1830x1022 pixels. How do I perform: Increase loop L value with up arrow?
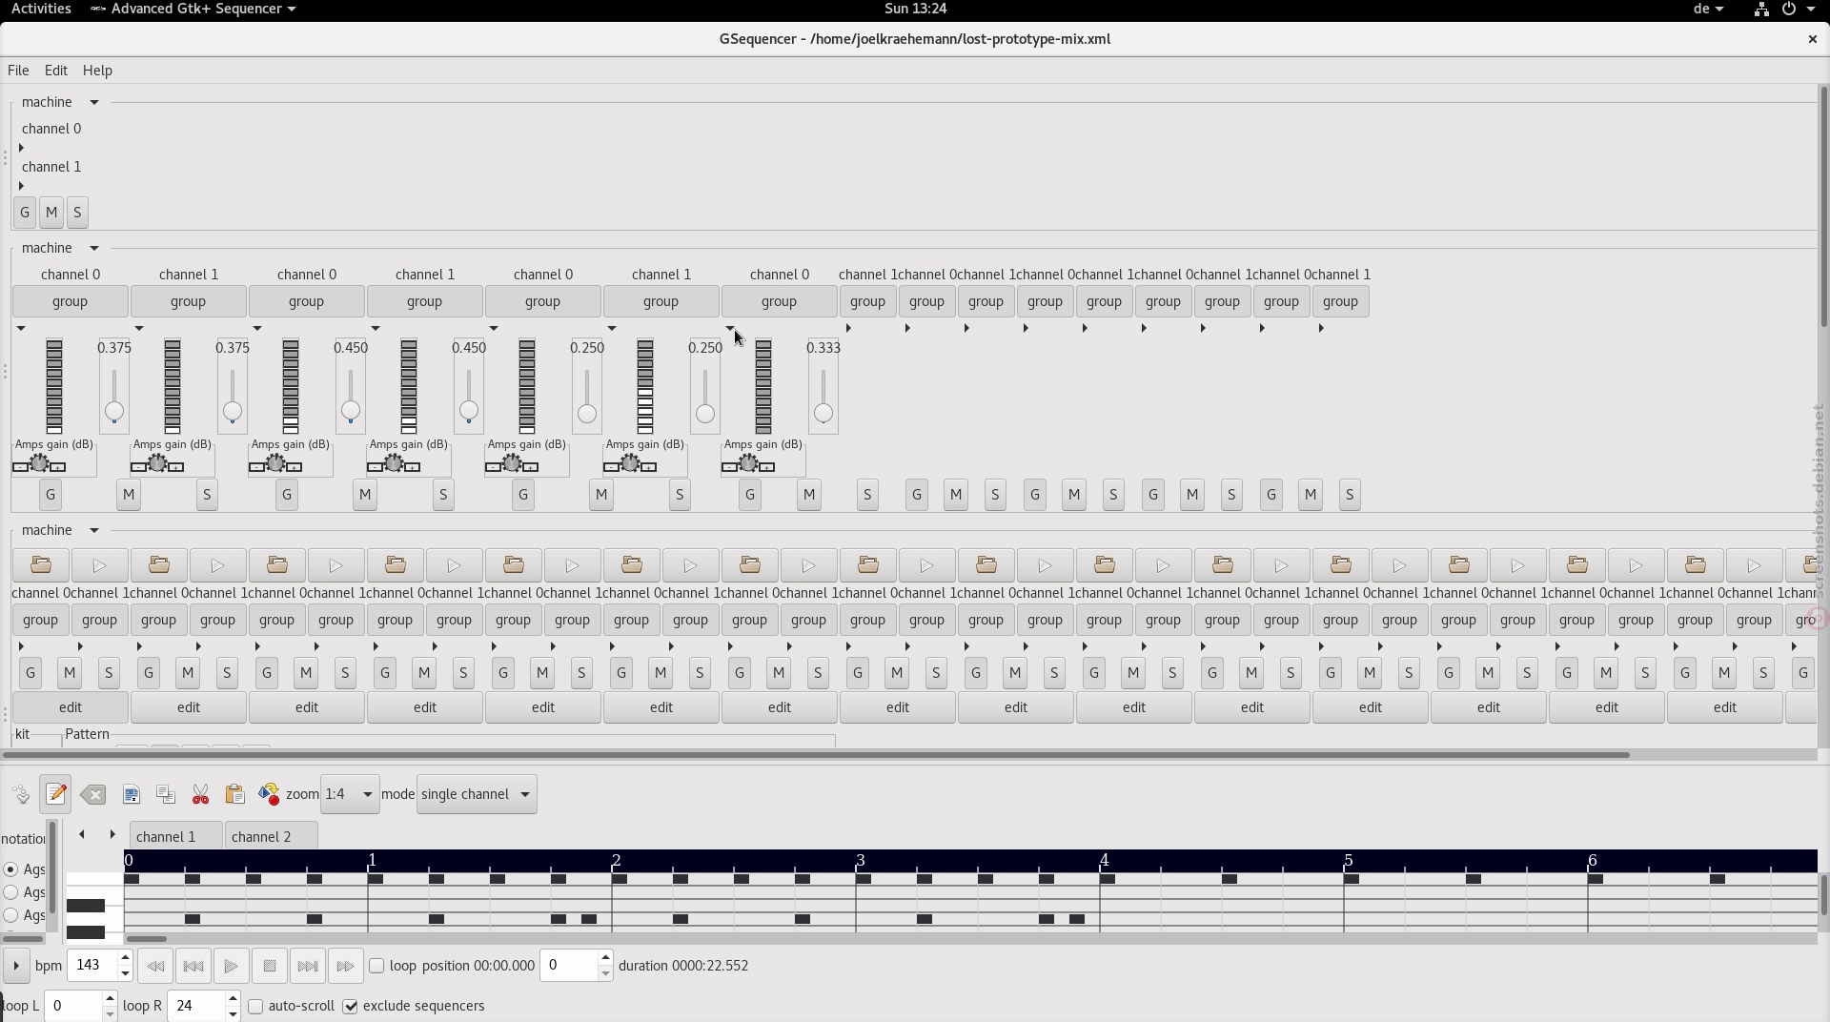(x=110, y=997)
